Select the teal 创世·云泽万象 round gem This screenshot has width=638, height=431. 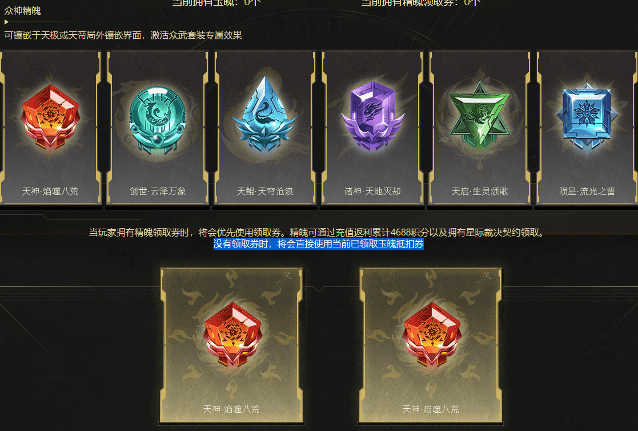point(158,119)
